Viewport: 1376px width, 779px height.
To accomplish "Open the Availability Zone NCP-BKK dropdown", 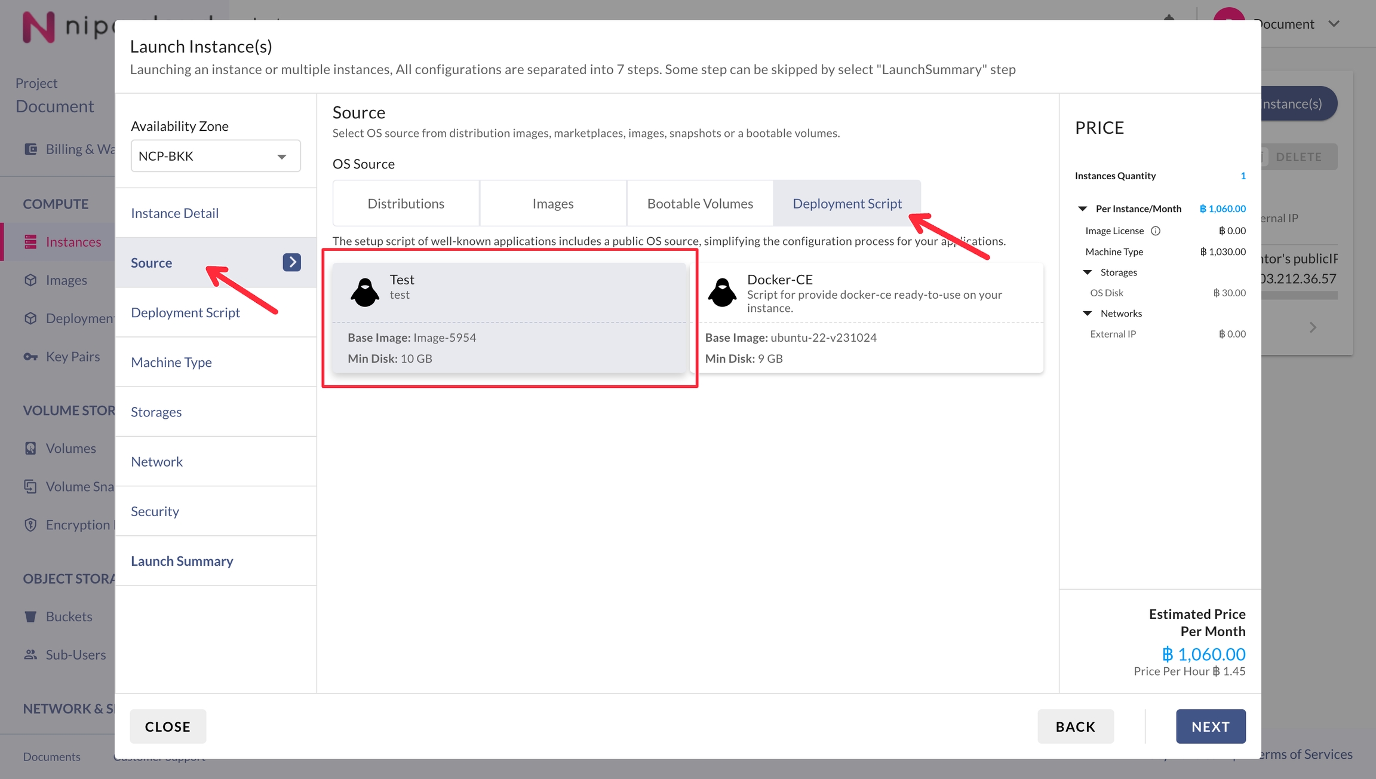I will (x=216, y=157).
